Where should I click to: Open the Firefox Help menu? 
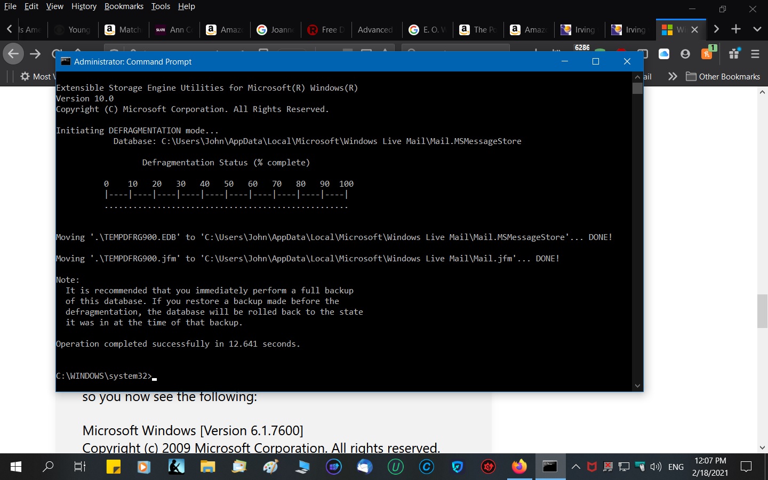[187, 6]
